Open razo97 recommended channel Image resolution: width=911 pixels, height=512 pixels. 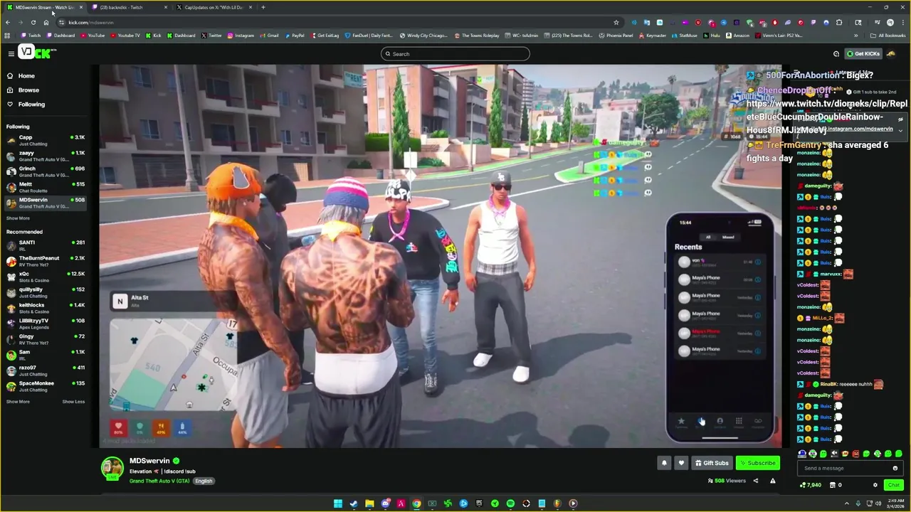(x=46, y=370)
